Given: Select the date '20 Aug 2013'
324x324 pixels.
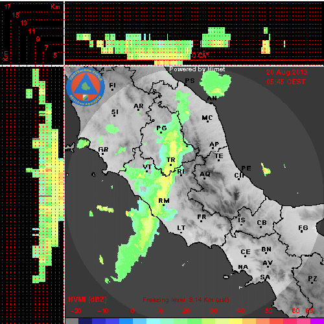Looking at the screenshot, I should click(286, 72).
